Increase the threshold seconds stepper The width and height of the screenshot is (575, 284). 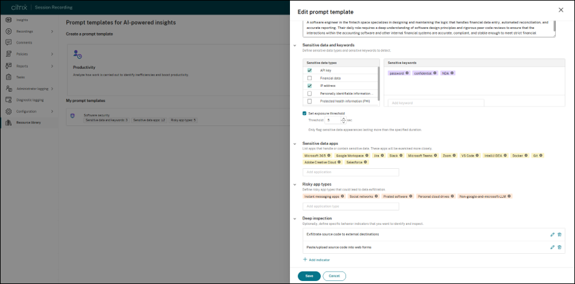pyautogui.click(x=343, y=118)
